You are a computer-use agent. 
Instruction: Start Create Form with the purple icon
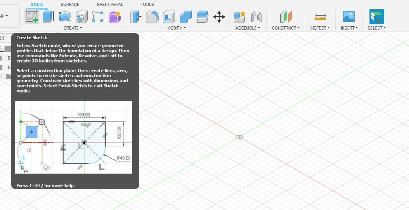[x=115, y=17]
